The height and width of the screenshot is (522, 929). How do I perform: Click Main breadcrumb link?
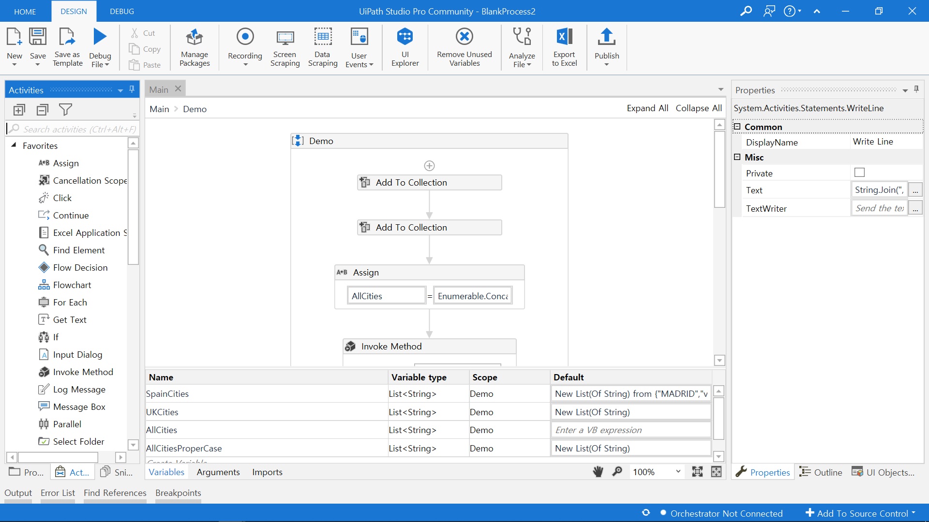click(159, 109)
